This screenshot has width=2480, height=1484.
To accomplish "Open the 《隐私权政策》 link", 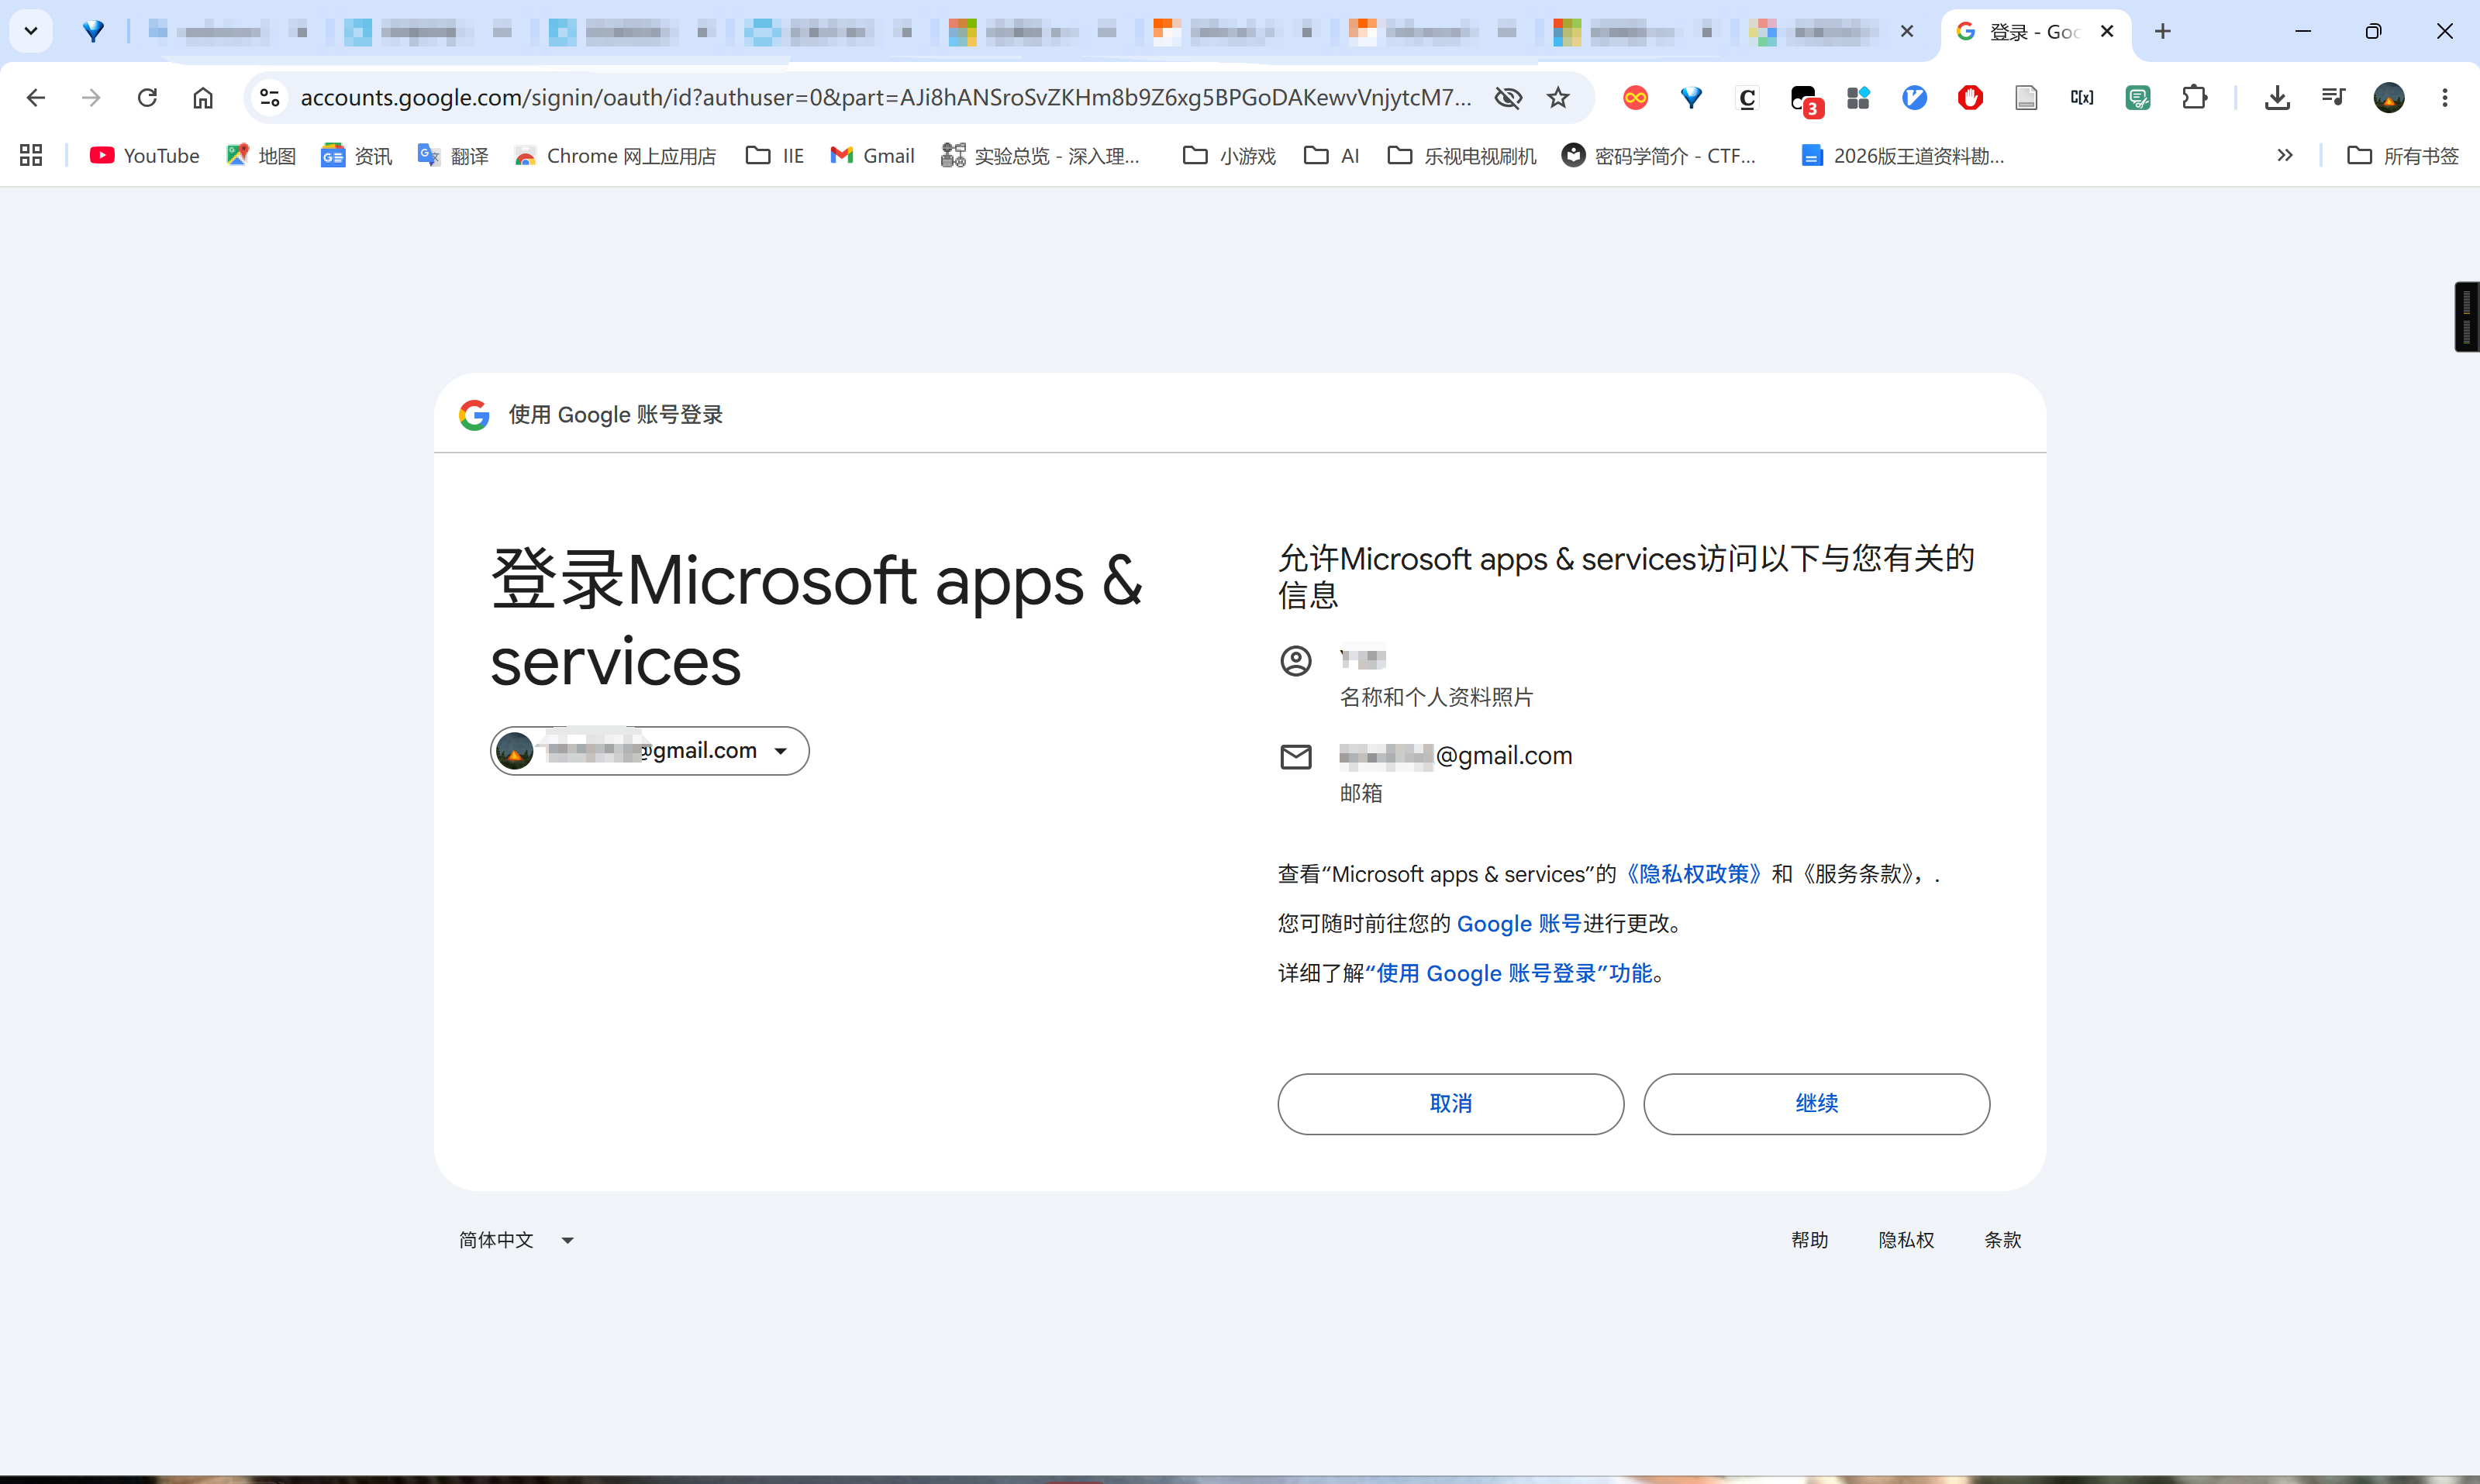I will 1692,873.
